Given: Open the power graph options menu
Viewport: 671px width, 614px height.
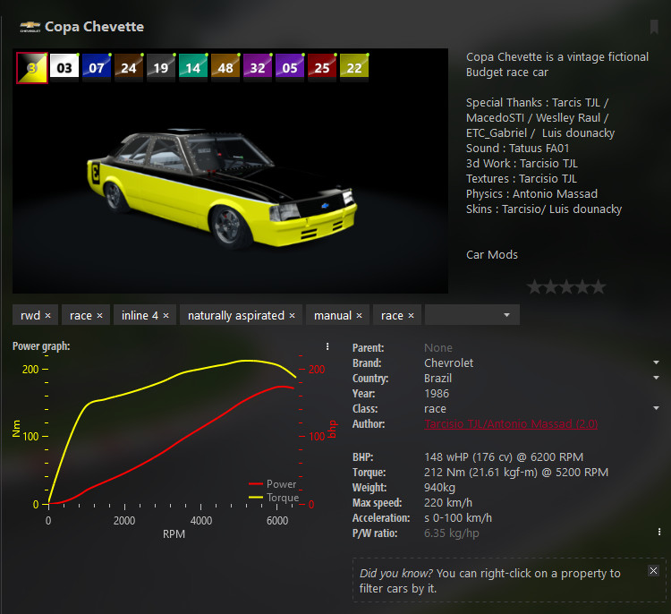Looking at the screenshot, I should 327,346.
